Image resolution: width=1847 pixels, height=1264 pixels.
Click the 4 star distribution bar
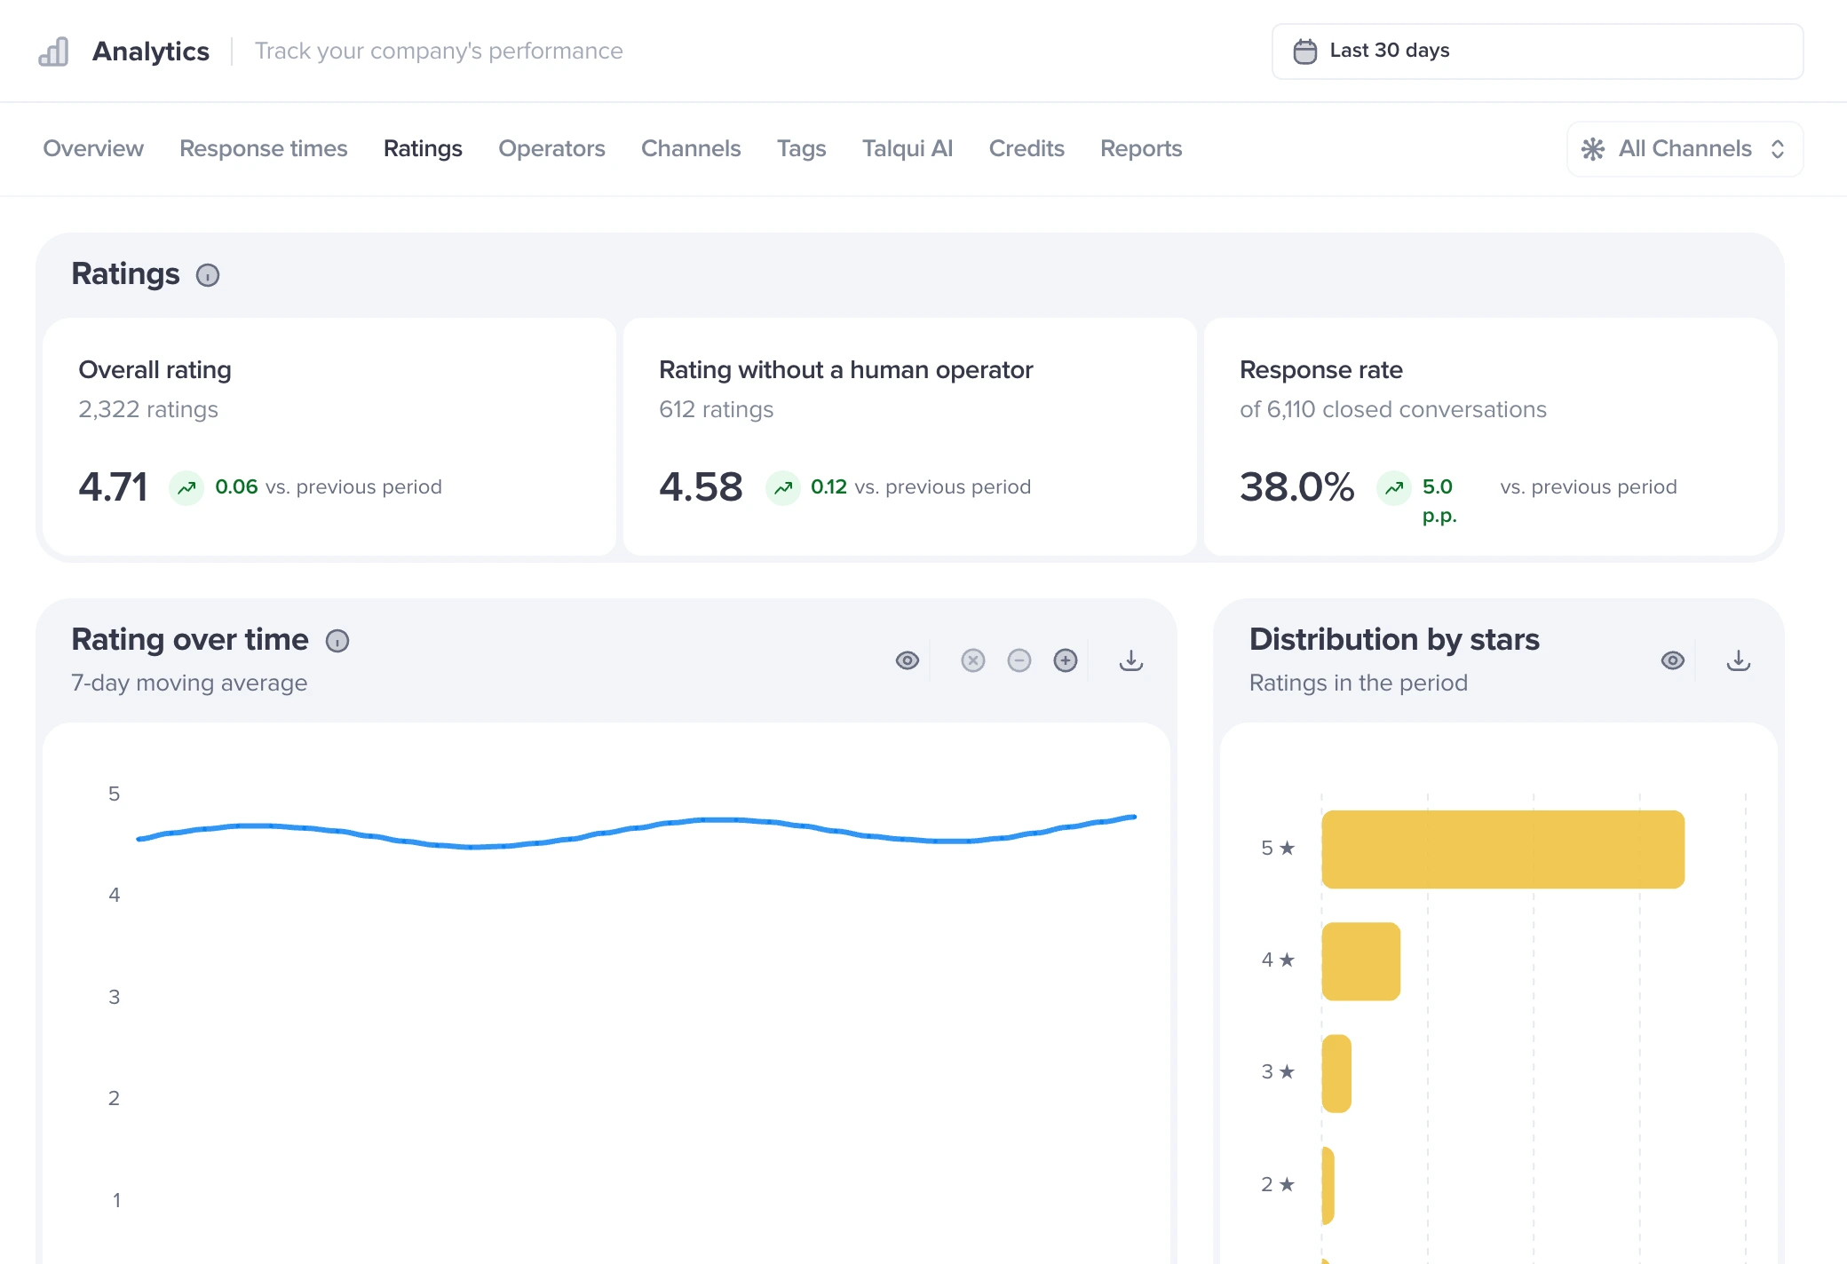(x=1360, y=961)
